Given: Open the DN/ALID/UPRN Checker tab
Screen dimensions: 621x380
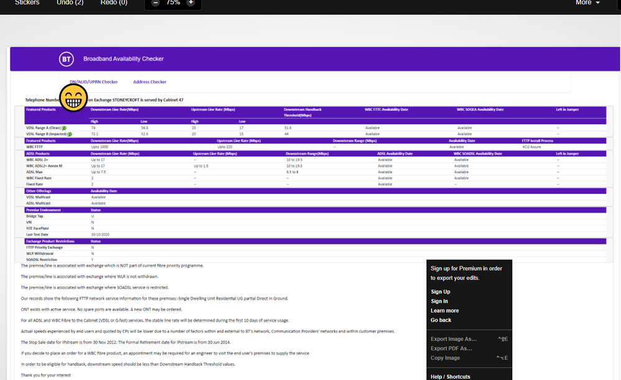Looking at the screenshot, I should point(94,81).
